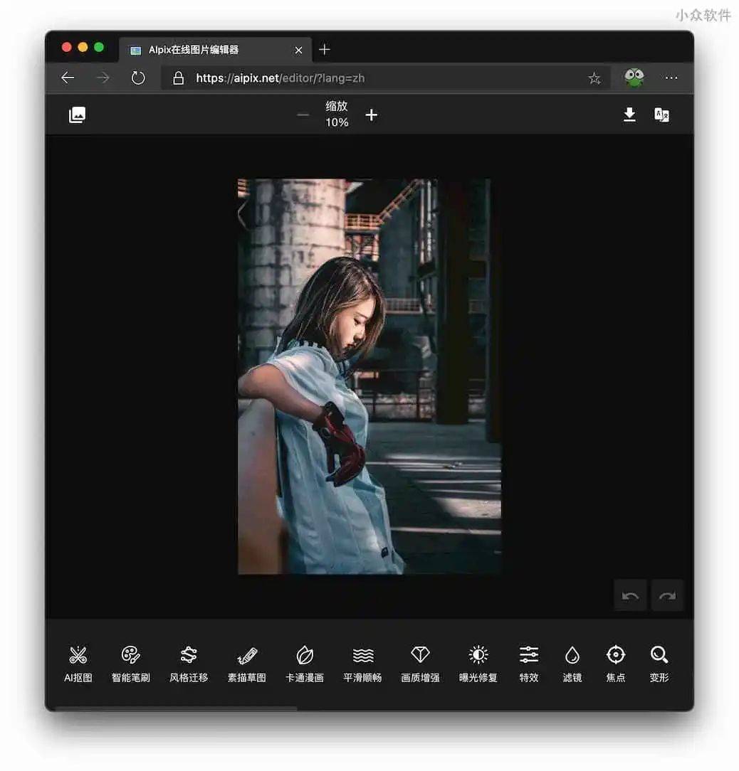Open the 曝光修复 exposure fix tool
Viewport: 739px width, 771px height.
click(x=478, y=664)
